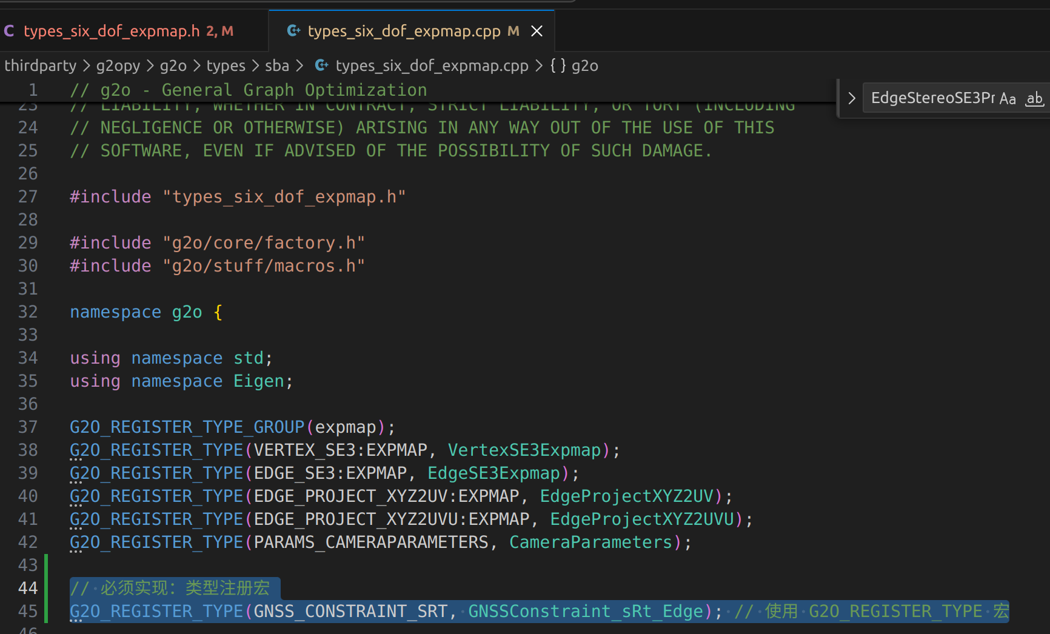This screenshot has height=634, width=1050.
Task: Click EdgeProjectXYZ2UVU on line 41
Action: click(642, 519)
